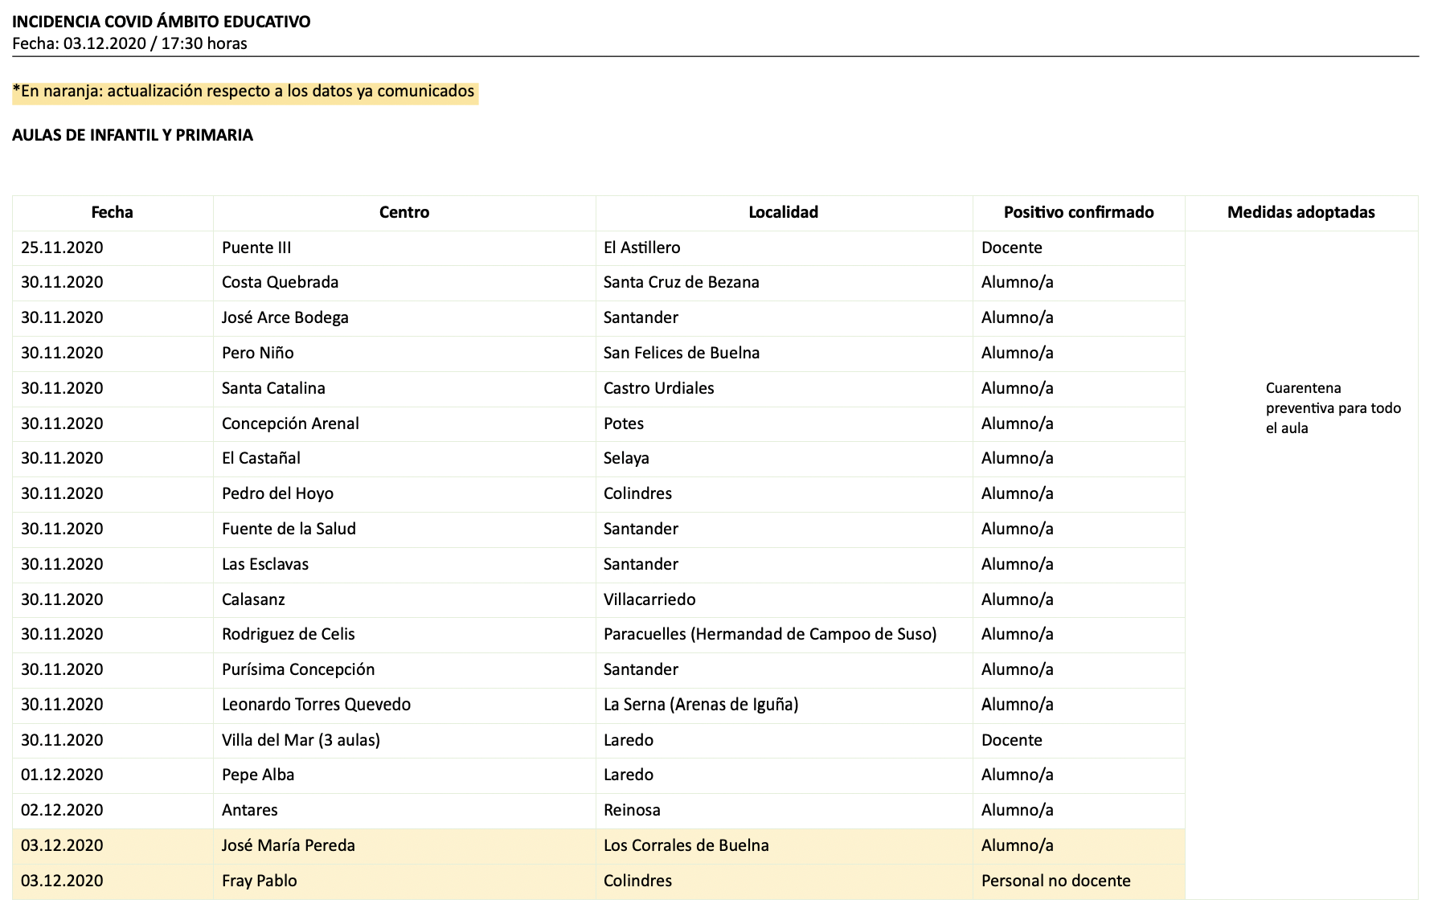Select the Leonardo Torres Quevedo cell
Image resolution: width=1442 pixels, height=916 pixels.
point(316,705)
